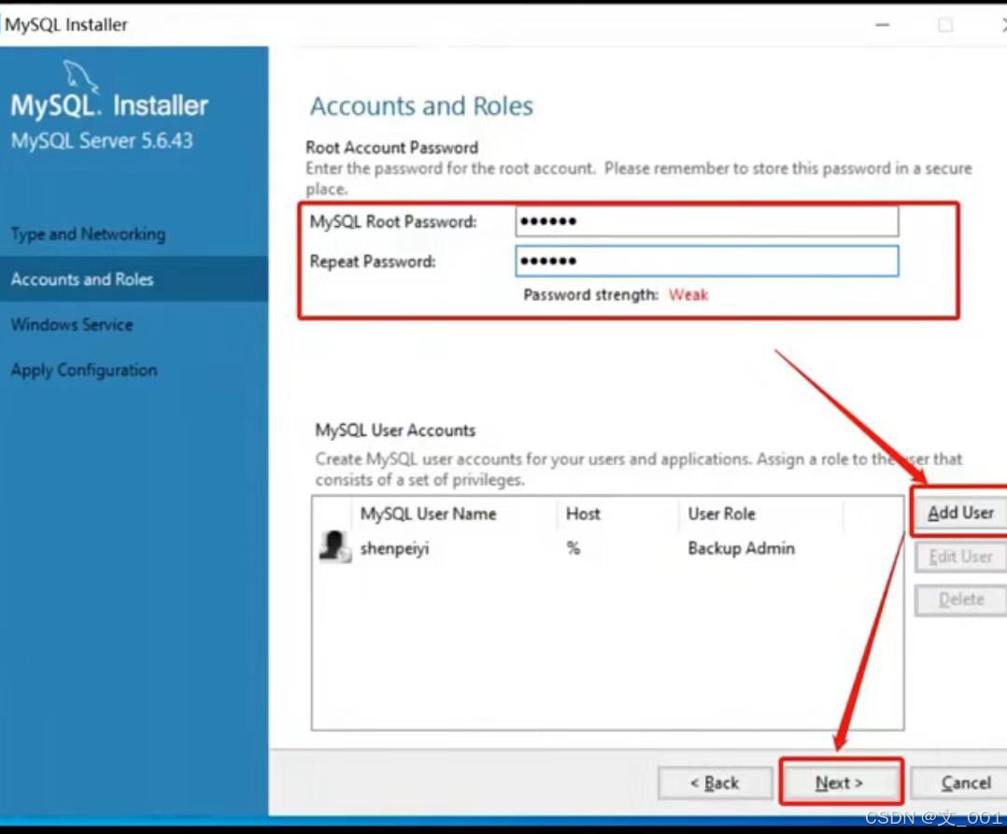Open the Windows Service step
Screen dimensions: 1007x834
coord(72,324)
